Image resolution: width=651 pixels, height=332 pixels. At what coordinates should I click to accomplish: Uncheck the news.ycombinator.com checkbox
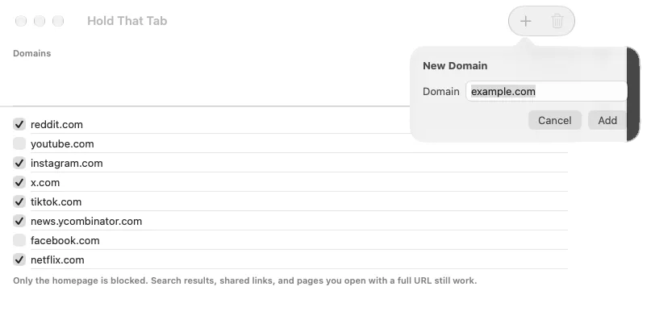click(x=19, y=222)
